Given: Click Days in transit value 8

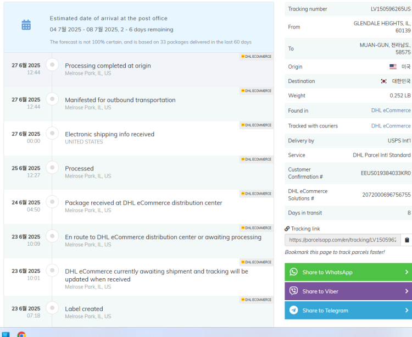Looking at the screenshot, I should (x=409, y=213).
